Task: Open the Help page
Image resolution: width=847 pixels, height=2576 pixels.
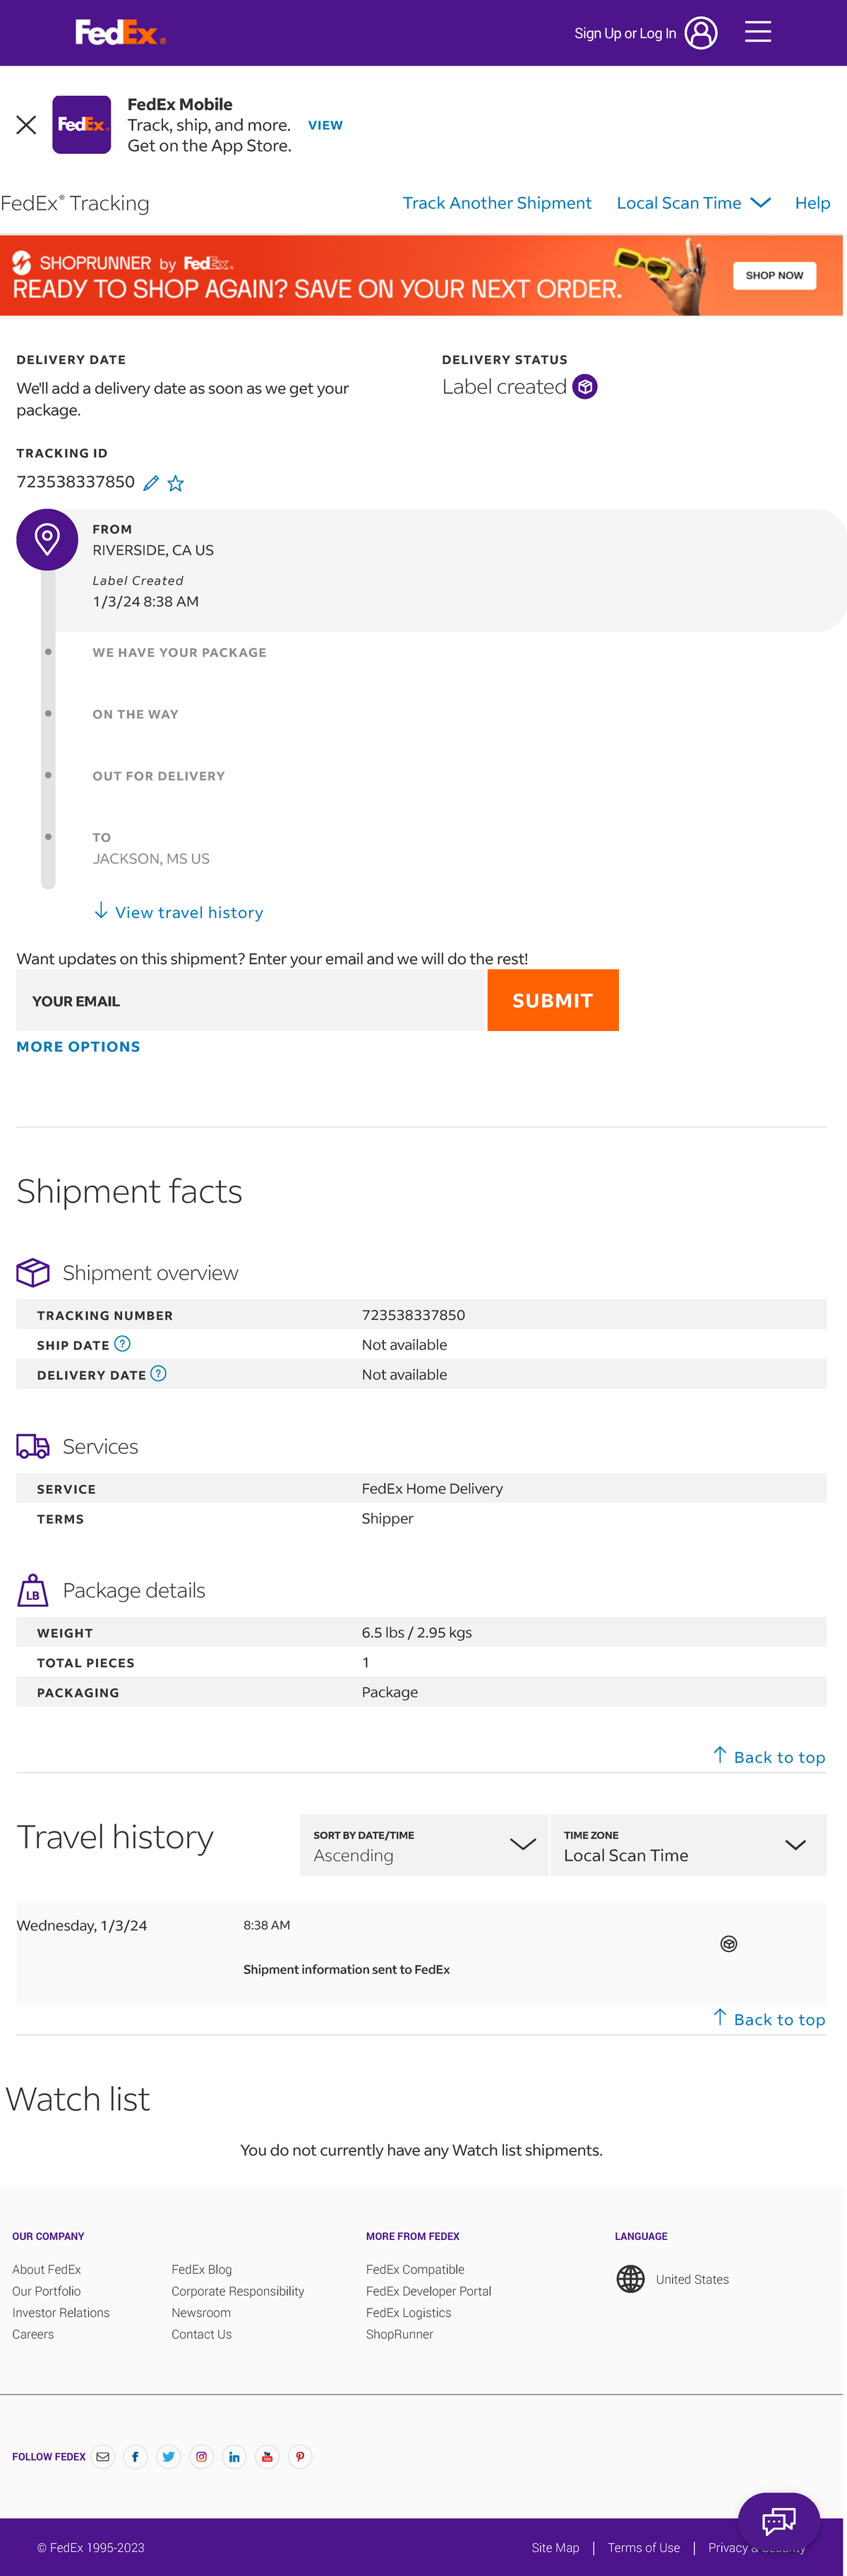Action: point(812,203)
